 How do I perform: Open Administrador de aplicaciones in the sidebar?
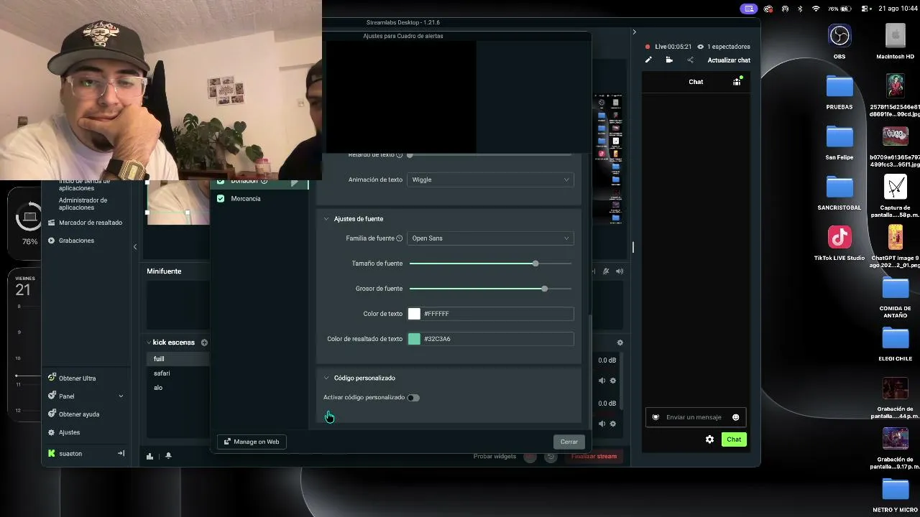(x=83, y=204)
